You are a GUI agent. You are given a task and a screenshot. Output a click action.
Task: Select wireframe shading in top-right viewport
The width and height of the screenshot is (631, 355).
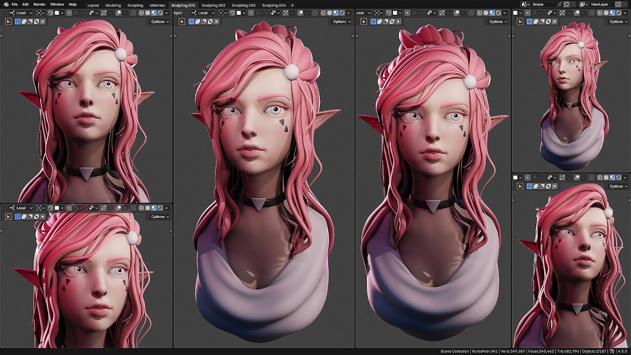(x=600, y=13)
